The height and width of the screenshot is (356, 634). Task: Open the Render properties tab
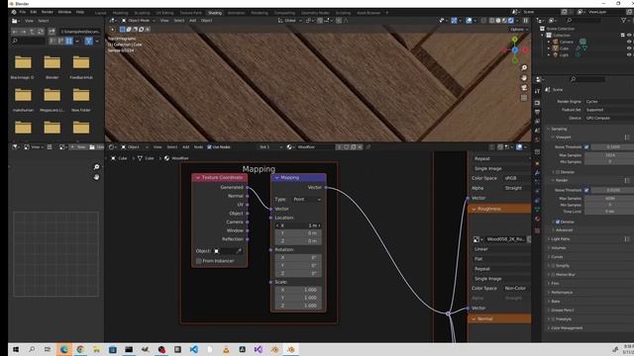pyautogui.click(x=537, y=103)
